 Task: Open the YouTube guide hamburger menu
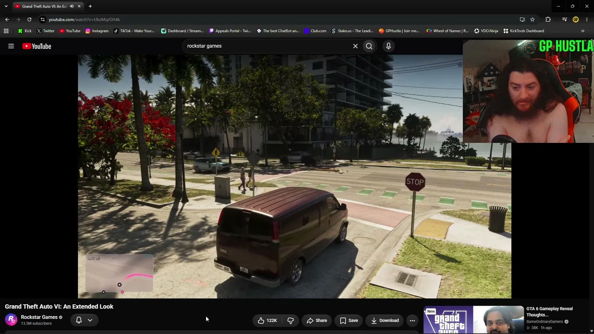(x=11, y=46)
